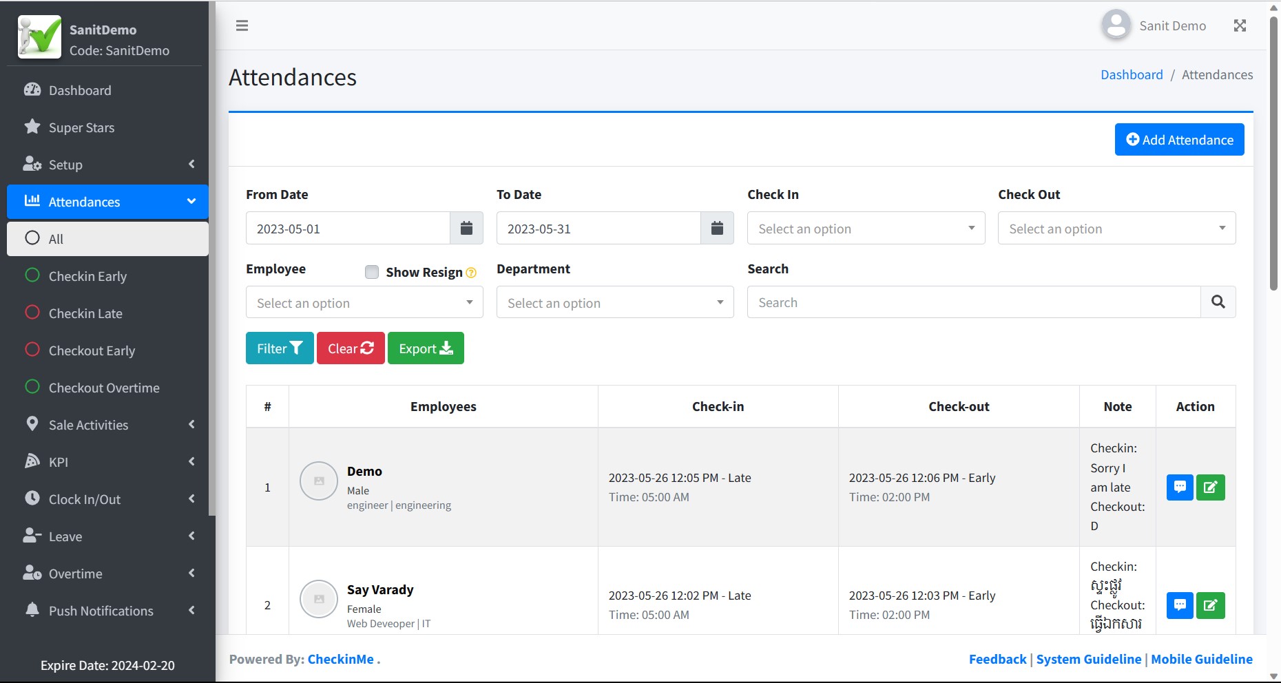The image size is (1281, 683).
Task: Expand the Overtime menu chevron
Action: coord(191,573)
